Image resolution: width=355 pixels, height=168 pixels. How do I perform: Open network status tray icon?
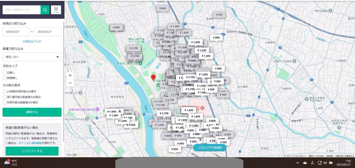319,163
